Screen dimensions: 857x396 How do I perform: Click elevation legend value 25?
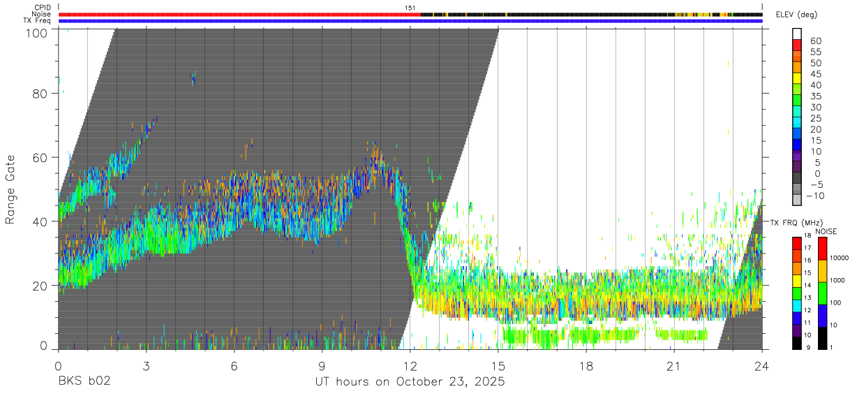click(x=814, y=119)
